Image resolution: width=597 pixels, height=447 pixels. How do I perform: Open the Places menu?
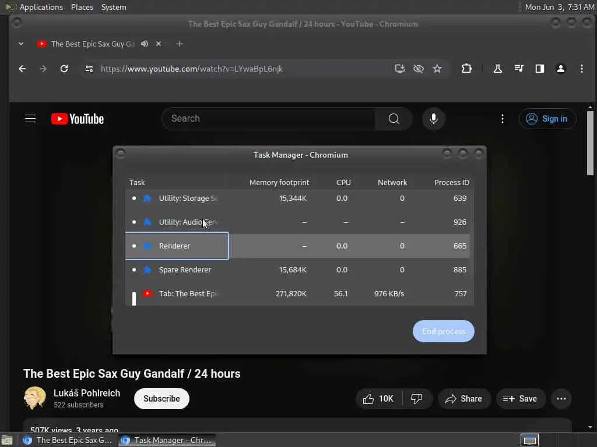click(82, 7)
